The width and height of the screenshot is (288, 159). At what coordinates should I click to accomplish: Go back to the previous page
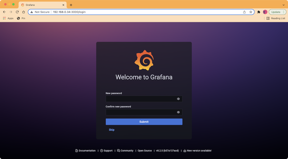click(5, 12)
